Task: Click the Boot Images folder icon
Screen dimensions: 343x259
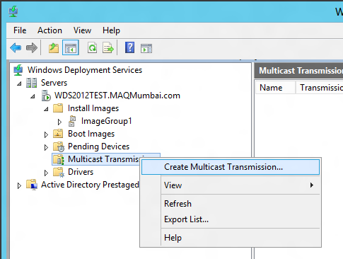Action: tap(58, 134)
